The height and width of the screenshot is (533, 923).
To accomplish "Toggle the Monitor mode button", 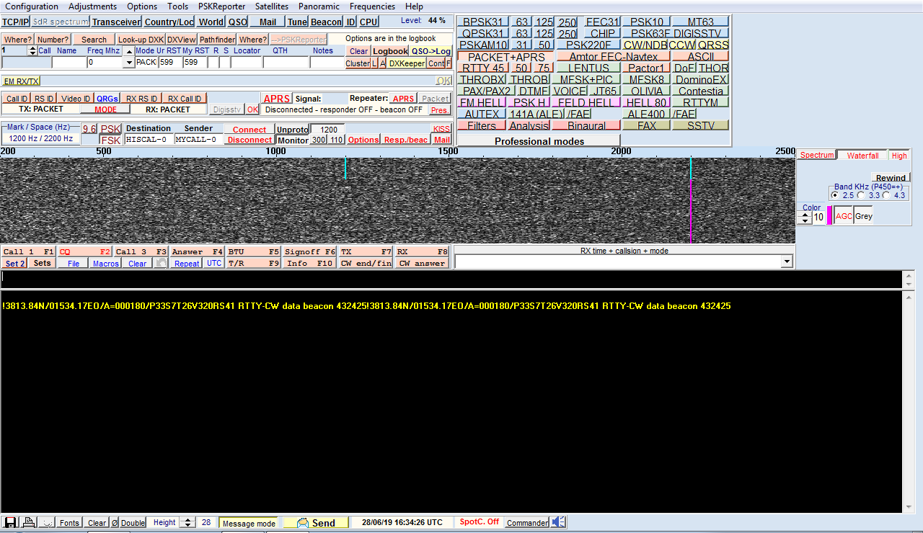I will (293, 140).
